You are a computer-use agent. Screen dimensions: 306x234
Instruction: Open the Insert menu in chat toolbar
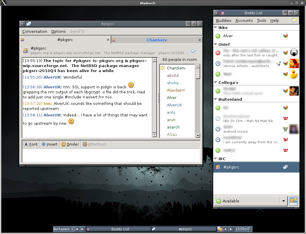[50, 144]
